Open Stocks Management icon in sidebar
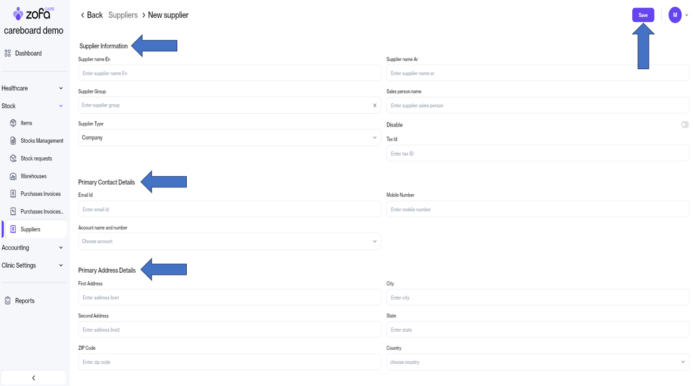Viewport: 693px width, 386px height. 13,141
